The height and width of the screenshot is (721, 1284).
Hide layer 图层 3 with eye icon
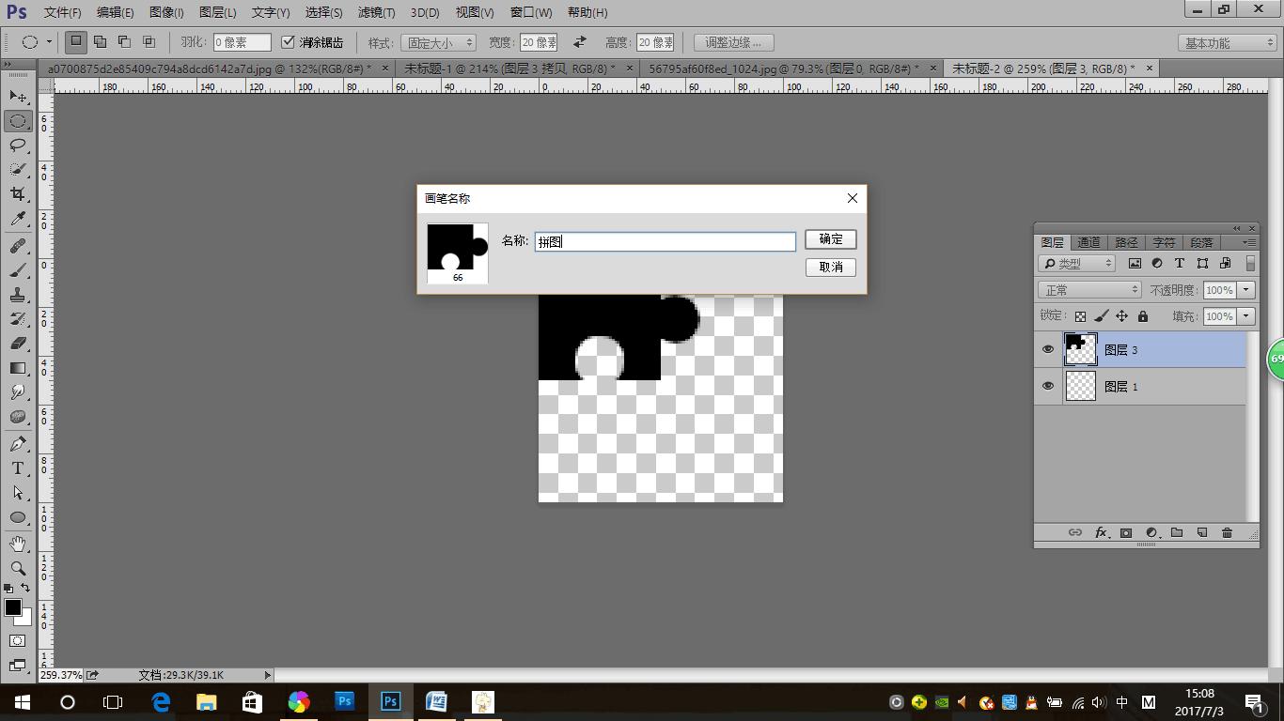pyautogui.click(x=1048, y=350)
